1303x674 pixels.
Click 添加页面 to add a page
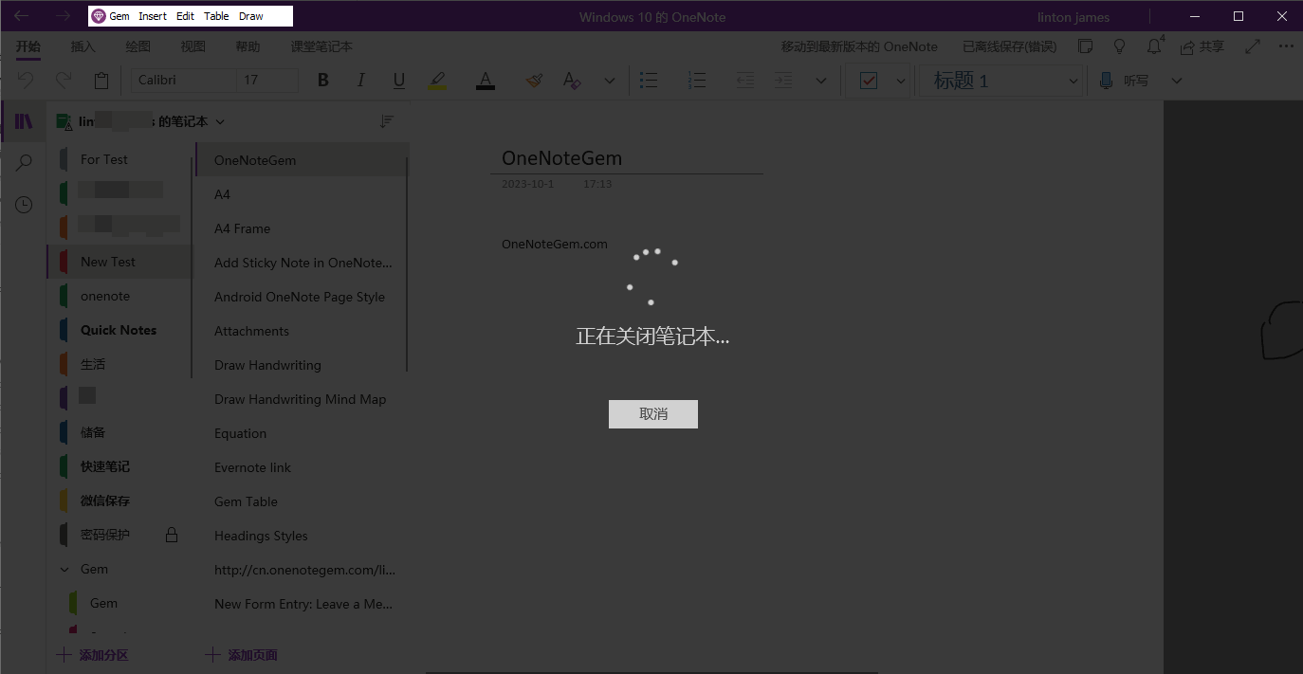pyautogui.click(x=242, y=655)
